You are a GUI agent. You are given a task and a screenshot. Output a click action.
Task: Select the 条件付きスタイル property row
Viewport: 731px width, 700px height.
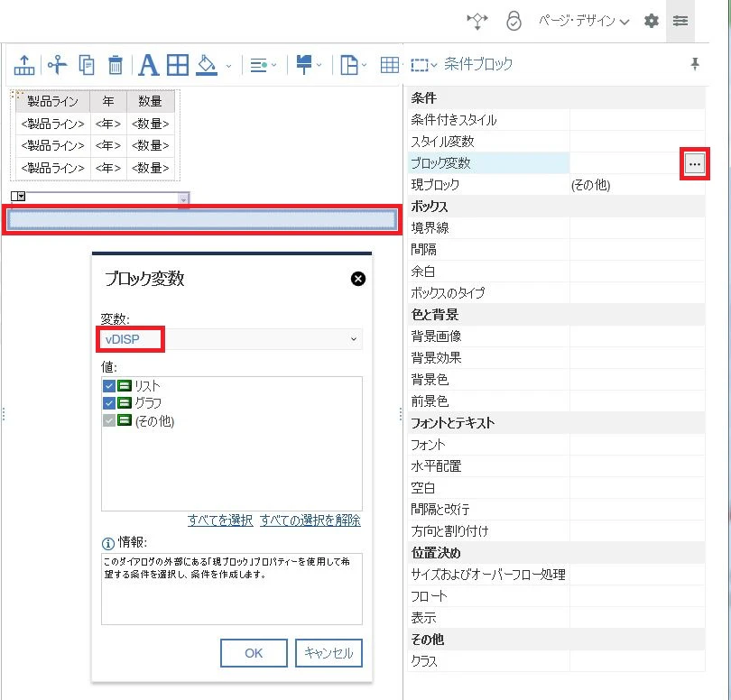pyautogui.click(x=556, y=120)
